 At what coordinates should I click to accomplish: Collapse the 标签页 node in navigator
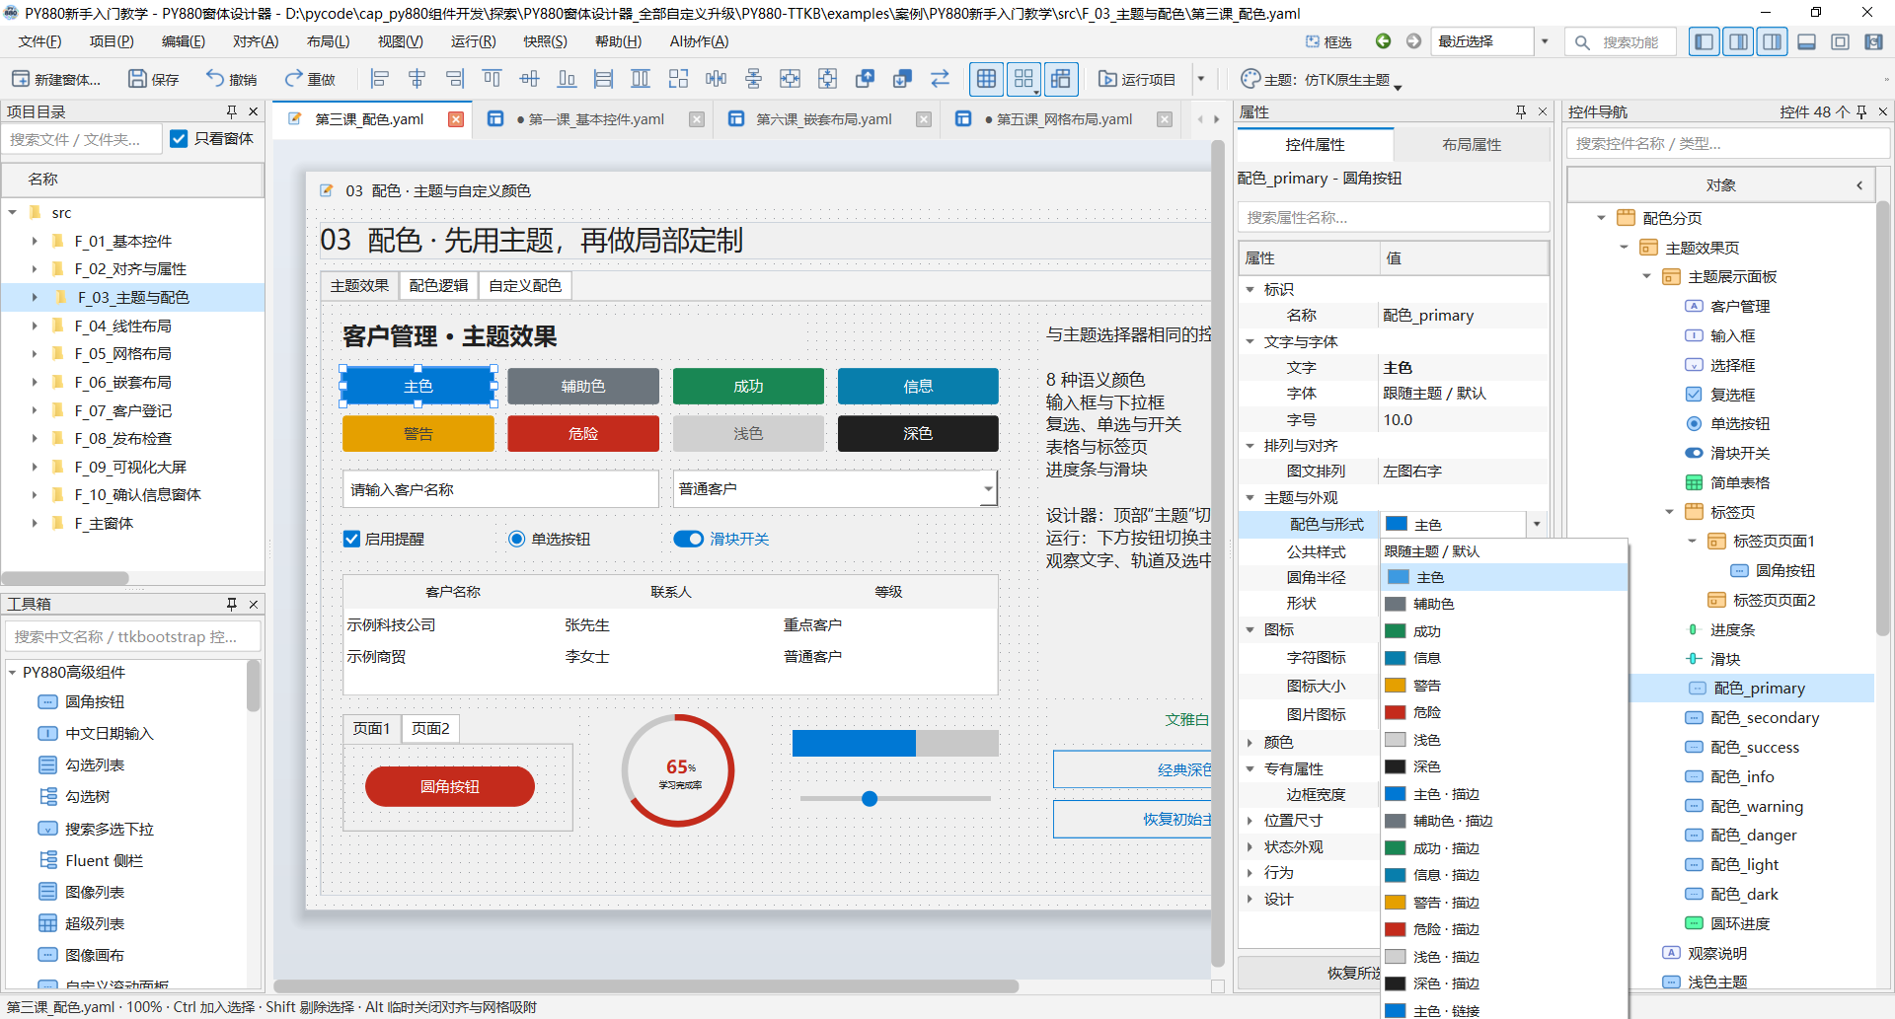point(1670,512)
